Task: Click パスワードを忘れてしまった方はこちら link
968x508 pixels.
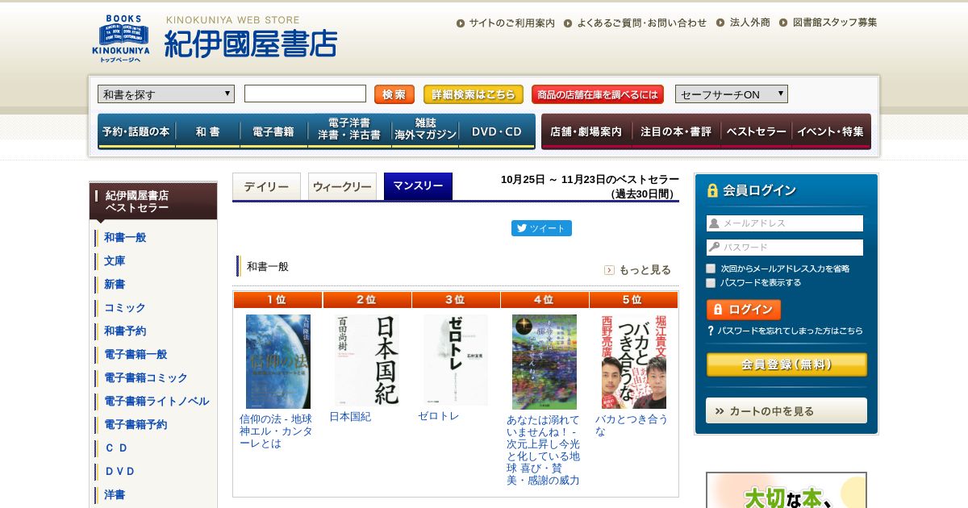Action: (791, 331)
